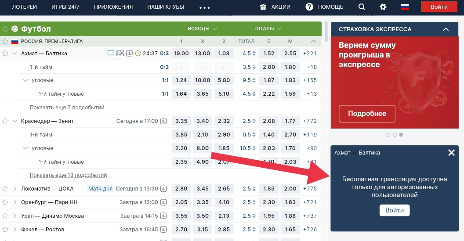Click the Russian flag language icon
This screenshot has width=464, height=241.
pos(405,7)
